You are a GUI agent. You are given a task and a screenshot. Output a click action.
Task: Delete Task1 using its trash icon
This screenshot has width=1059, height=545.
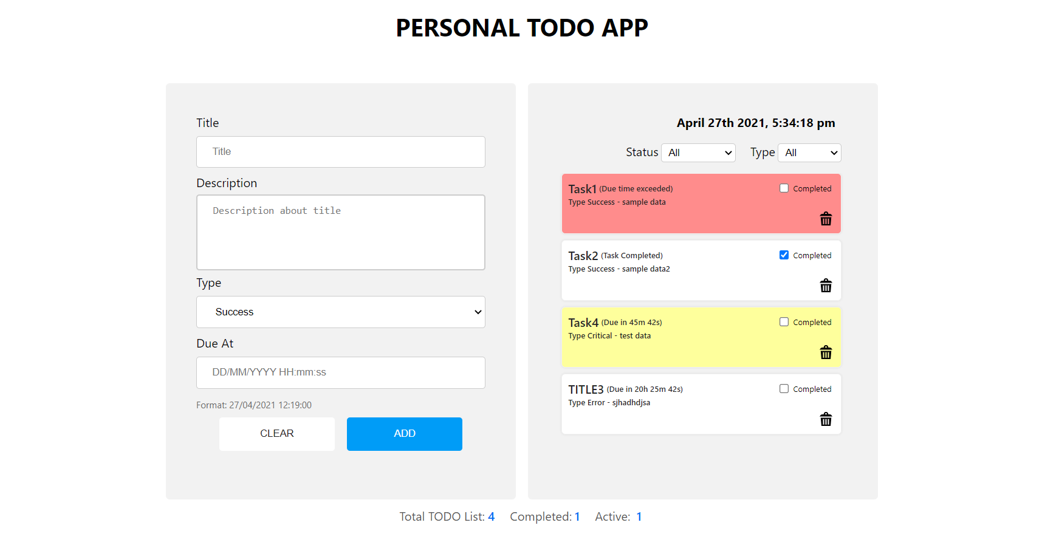[826, 219]
